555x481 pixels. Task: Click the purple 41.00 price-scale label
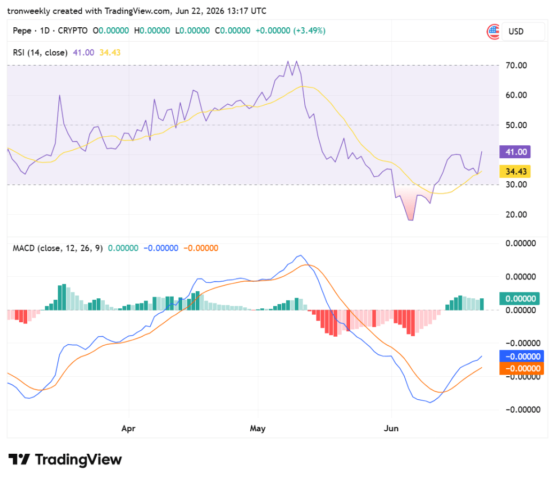515,152
